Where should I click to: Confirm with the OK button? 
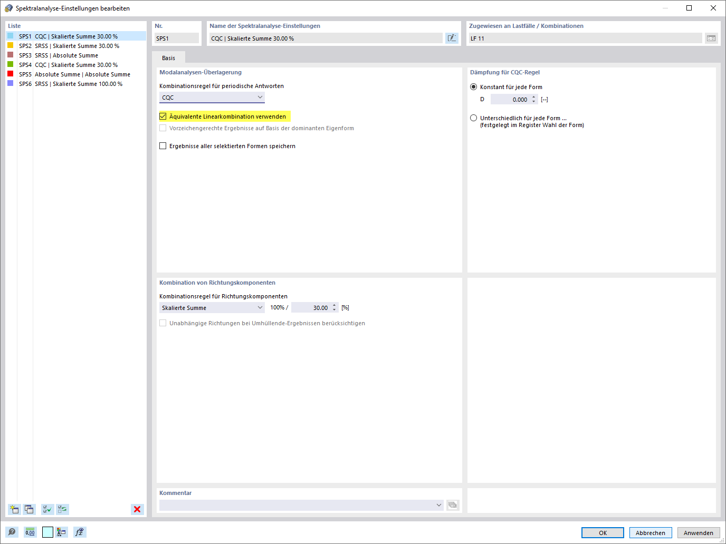(603, 533)
